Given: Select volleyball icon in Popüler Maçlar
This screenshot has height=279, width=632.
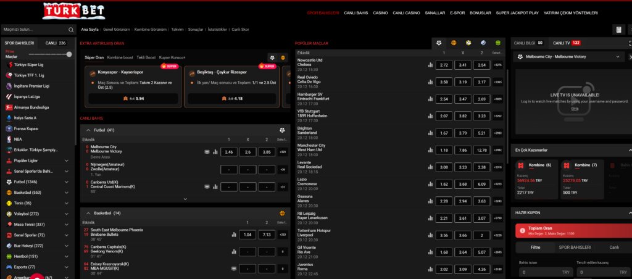Looking at the screenshot, I should (468, 43).
